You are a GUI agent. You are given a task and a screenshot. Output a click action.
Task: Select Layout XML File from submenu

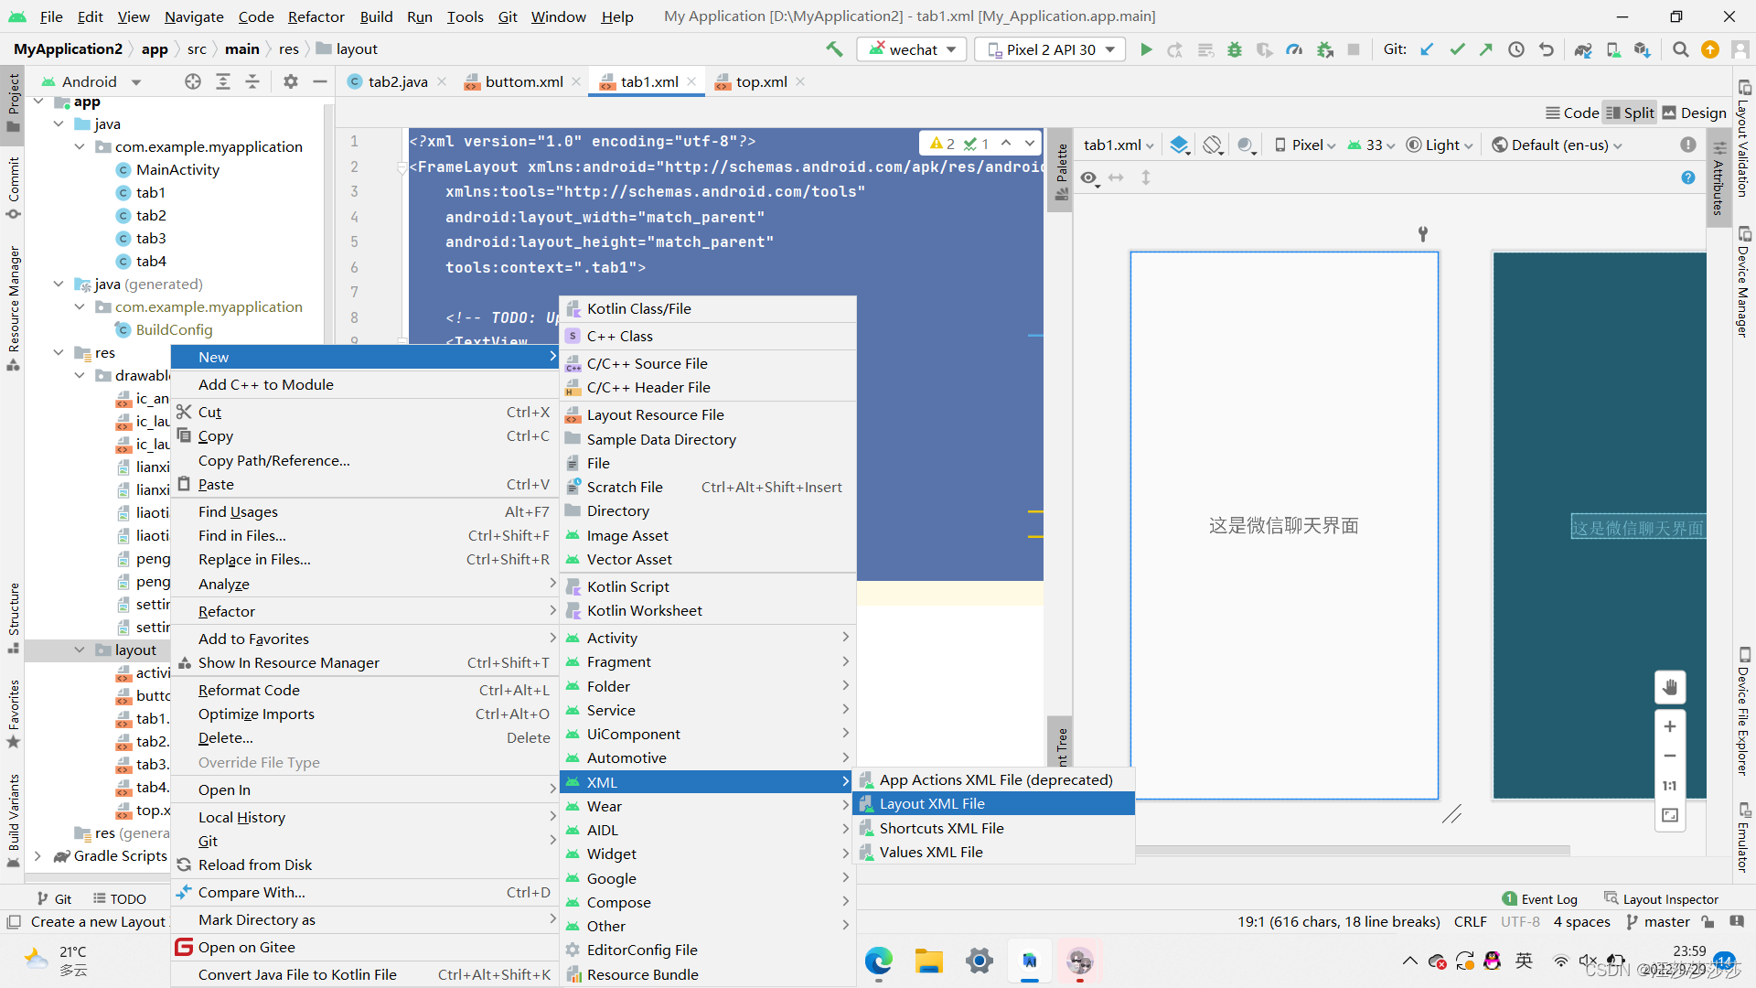(x=932, y=803)
